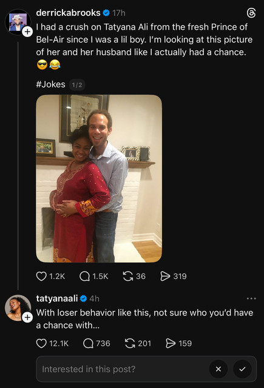Viewport: 264px width, 388px height.
Task: Open derrickabrooks username link
Action: pyautogui.click(x=68, y=13)
